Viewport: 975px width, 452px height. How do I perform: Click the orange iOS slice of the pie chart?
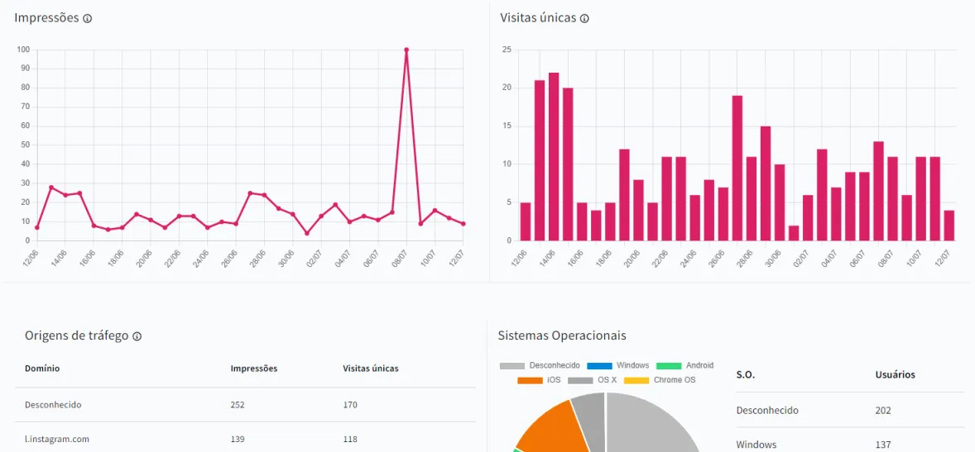554,427
